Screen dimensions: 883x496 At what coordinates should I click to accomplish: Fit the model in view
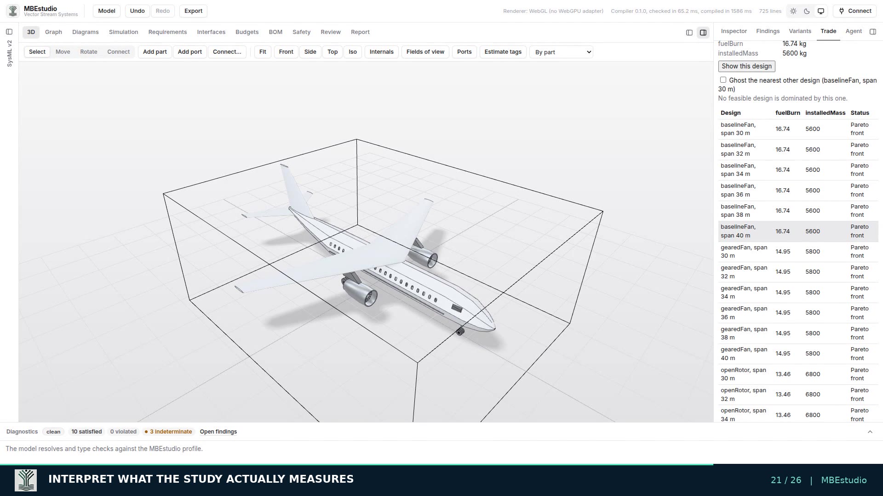click(263, 52)
